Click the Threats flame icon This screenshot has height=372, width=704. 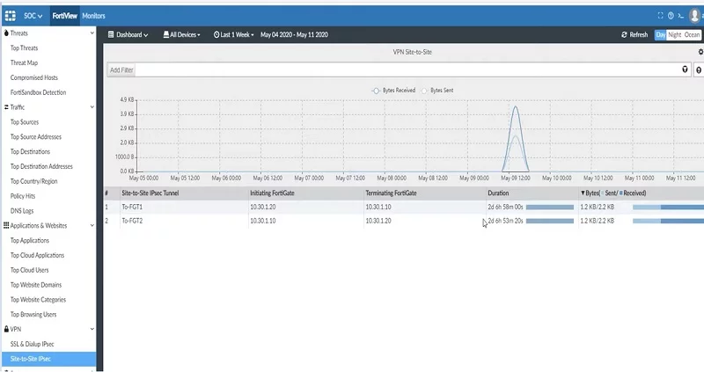coord(6,33)
